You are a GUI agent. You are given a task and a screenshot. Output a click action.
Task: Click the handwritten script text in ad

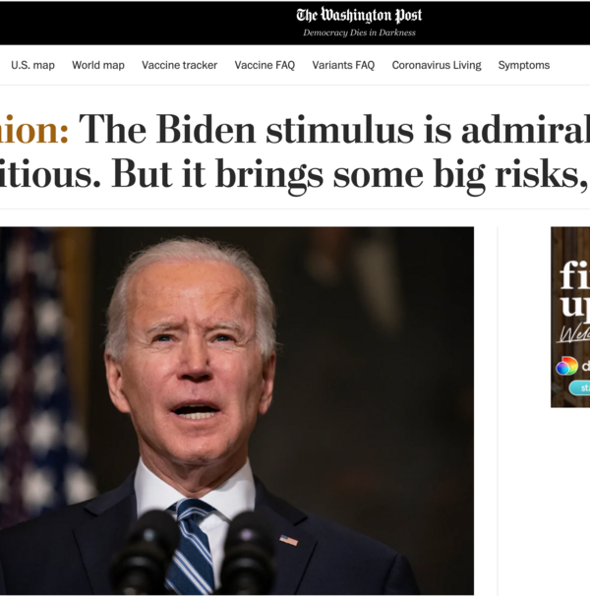point(574,334)
